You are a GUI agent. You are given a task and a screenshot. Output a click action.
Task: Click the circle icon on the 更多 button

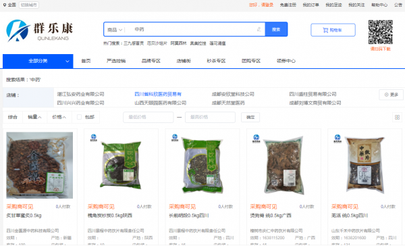point(386,95)
